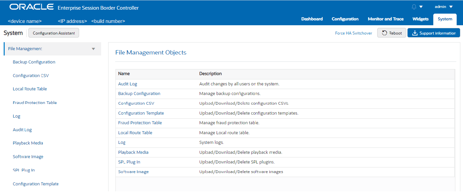Click the Reboot button

click(391, 33)
